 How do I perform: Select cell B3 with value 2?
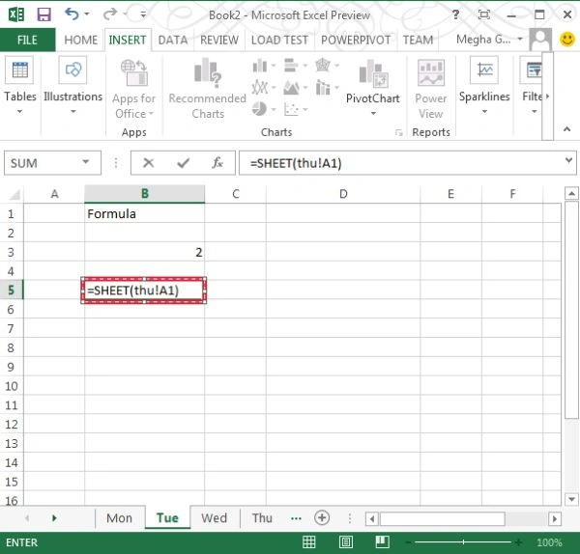(144, 252)
